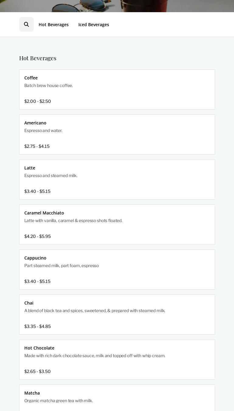Open the Latte menu item

pos(30,168)
